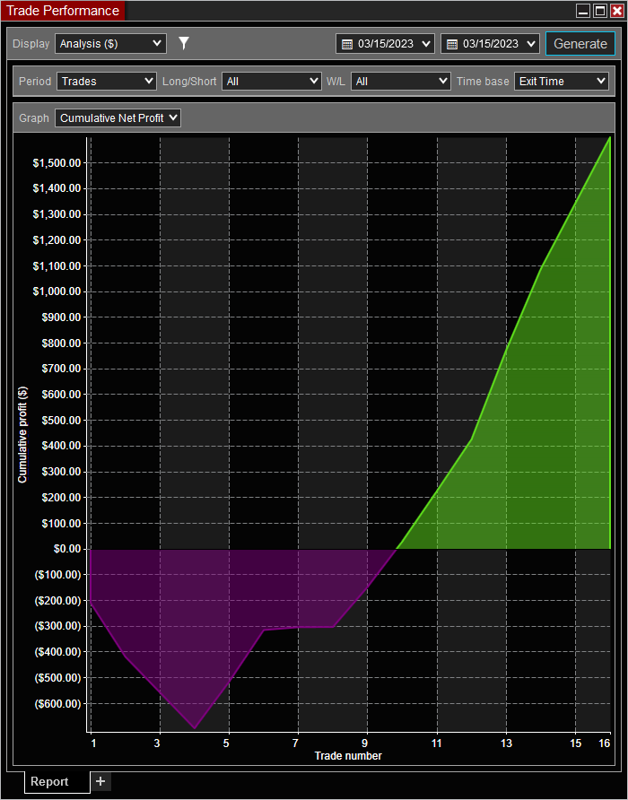This screenshot has width=628, height=800.
Task: Click the Trade Performance window title
Action: [63, 11]
